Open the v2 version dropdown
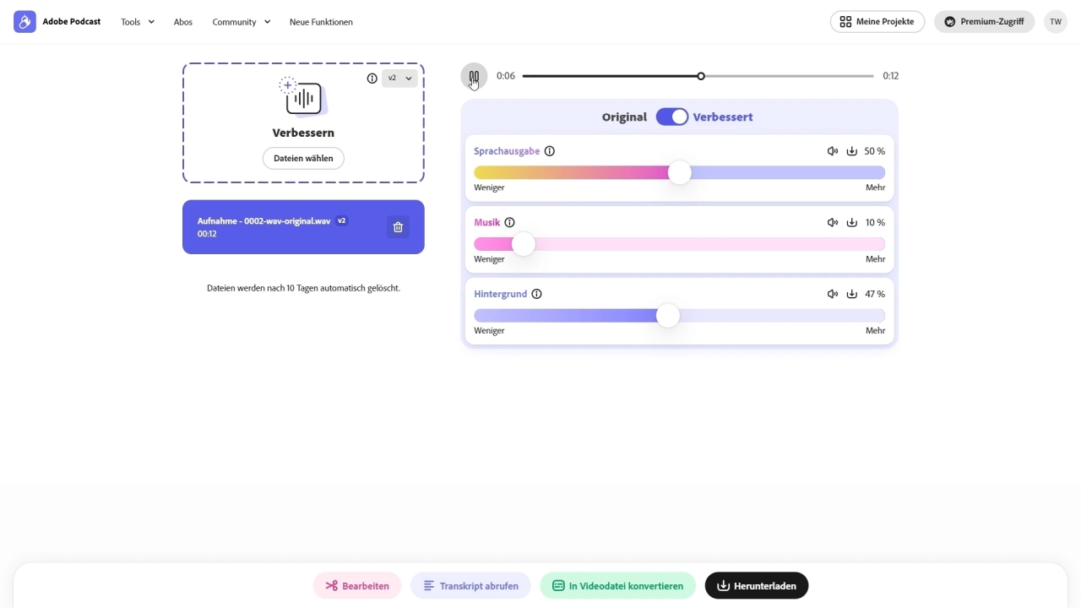Image resolution: width=1081 pixels, height=608 pixels. [x=399, y=79]
